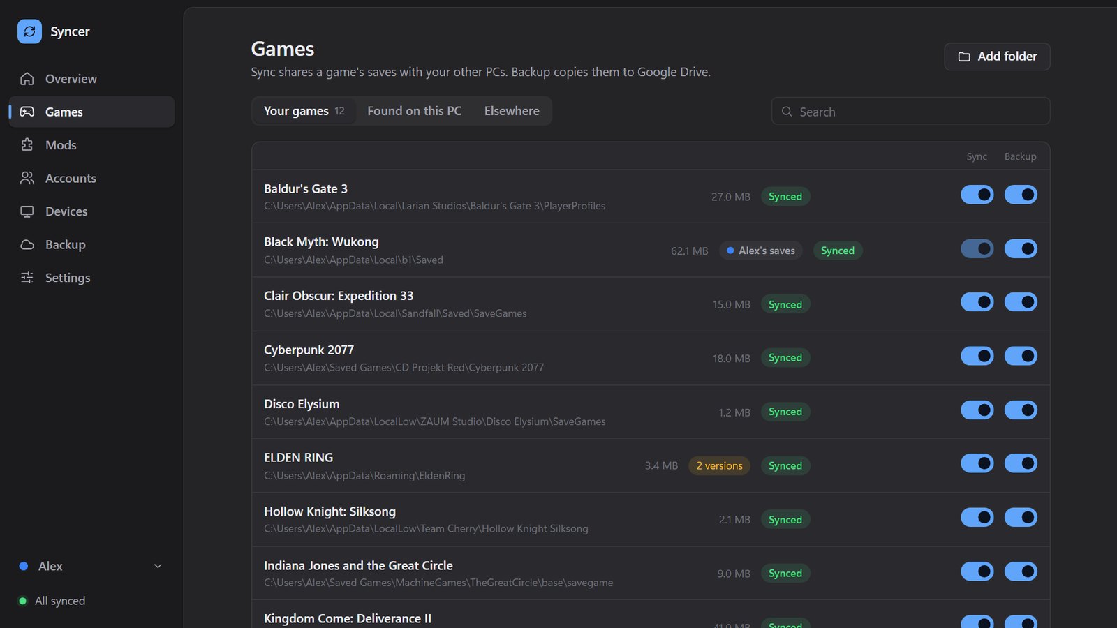Toggle Sync for Hollow Knight: Silksong
Viewport: 1117px width, 628px height.
point(977,517)
